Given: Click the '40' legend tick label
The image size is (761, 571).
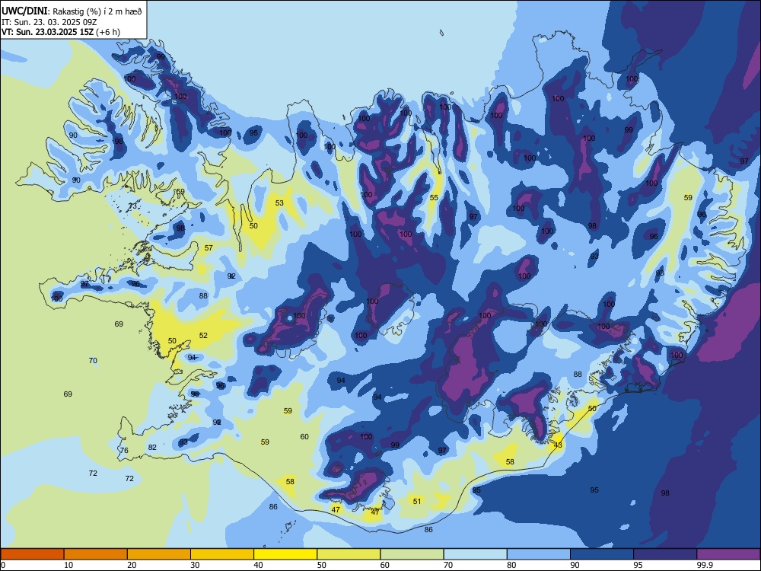Looking at the screenshot, I should (258, 565).
